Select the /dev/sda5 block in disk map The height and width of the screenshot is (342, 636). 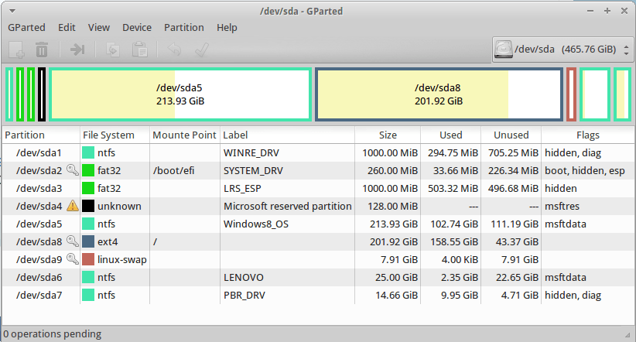click(x=180, y=94)
